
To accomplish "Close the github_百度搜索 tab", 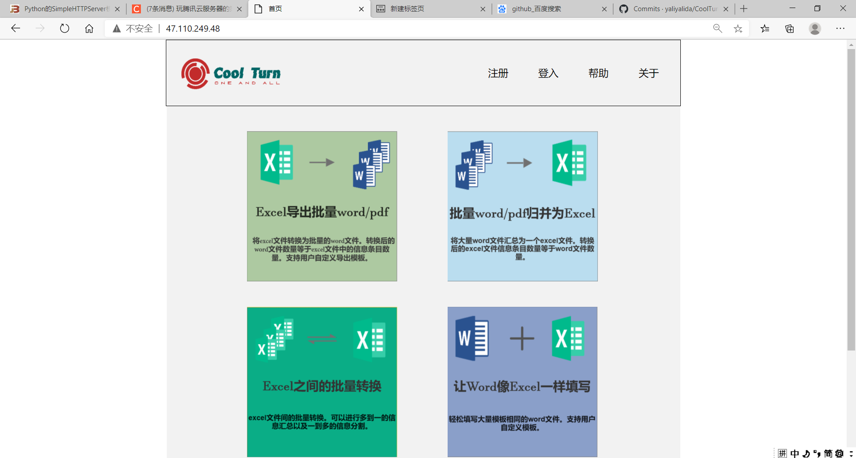I will 604,9.
